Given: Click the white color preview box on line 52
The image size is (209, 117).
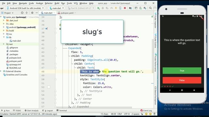Looking at the screenshot, I should [49, 87].
